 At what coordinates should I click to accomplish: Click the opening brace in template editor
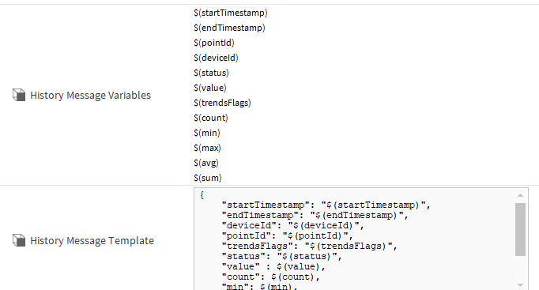[202, 195]
